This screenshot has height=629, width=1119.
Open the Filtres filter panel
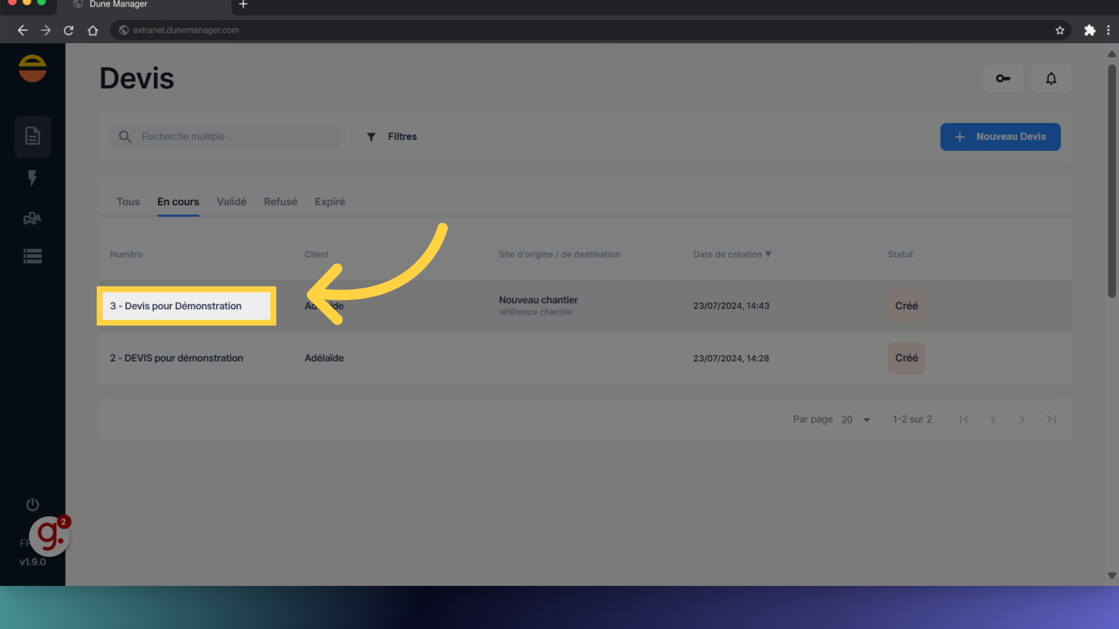392,136
